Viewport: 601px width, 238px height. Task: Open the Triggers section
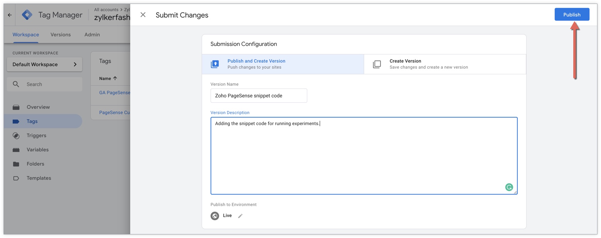click(36, 135)
